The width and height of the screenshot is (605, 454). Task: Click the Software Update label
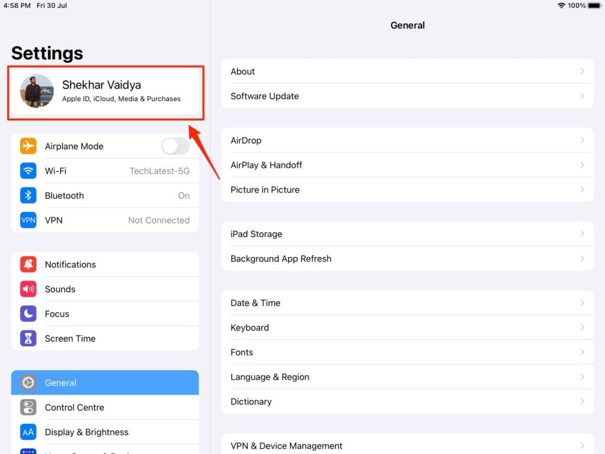pyautogui.click(x=264, y=96)
